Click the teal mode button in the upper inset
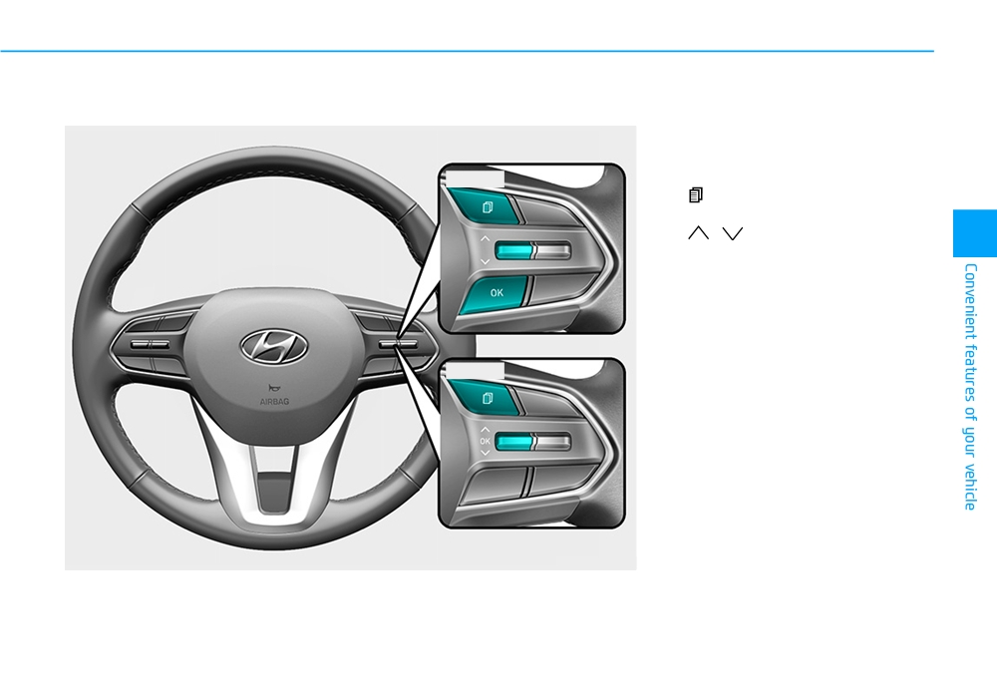 coord(484,205)
